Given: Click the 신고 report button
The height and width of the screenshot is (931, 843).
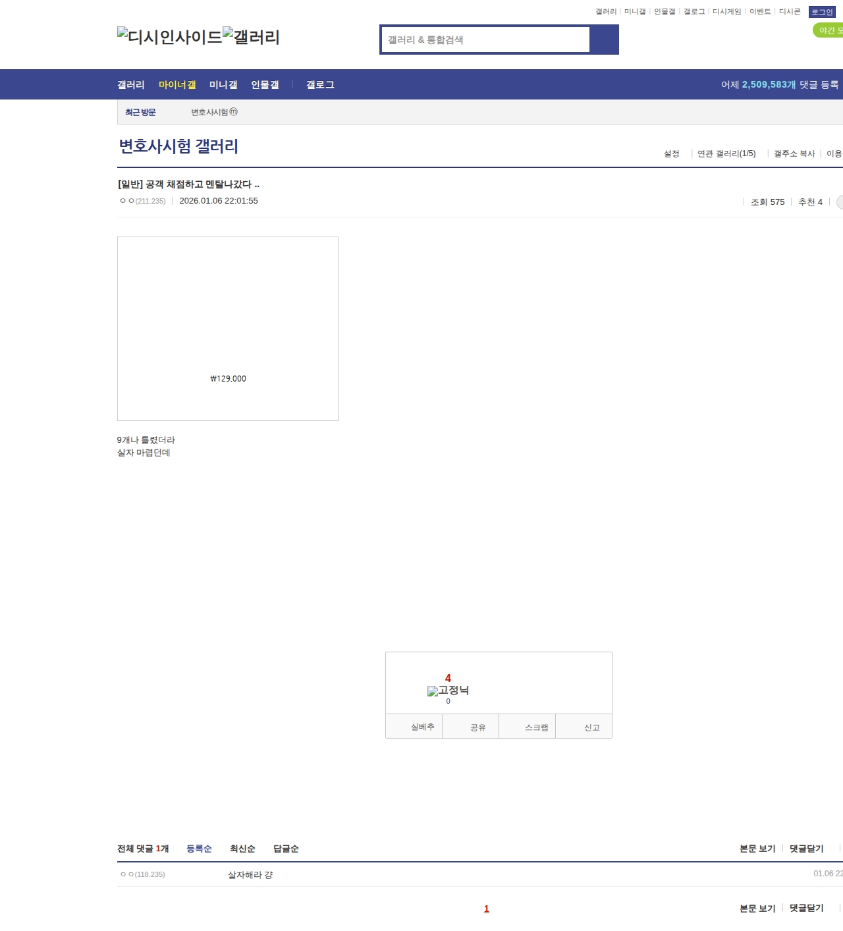Looking at the screenshot, I should [x=584, y=726].
